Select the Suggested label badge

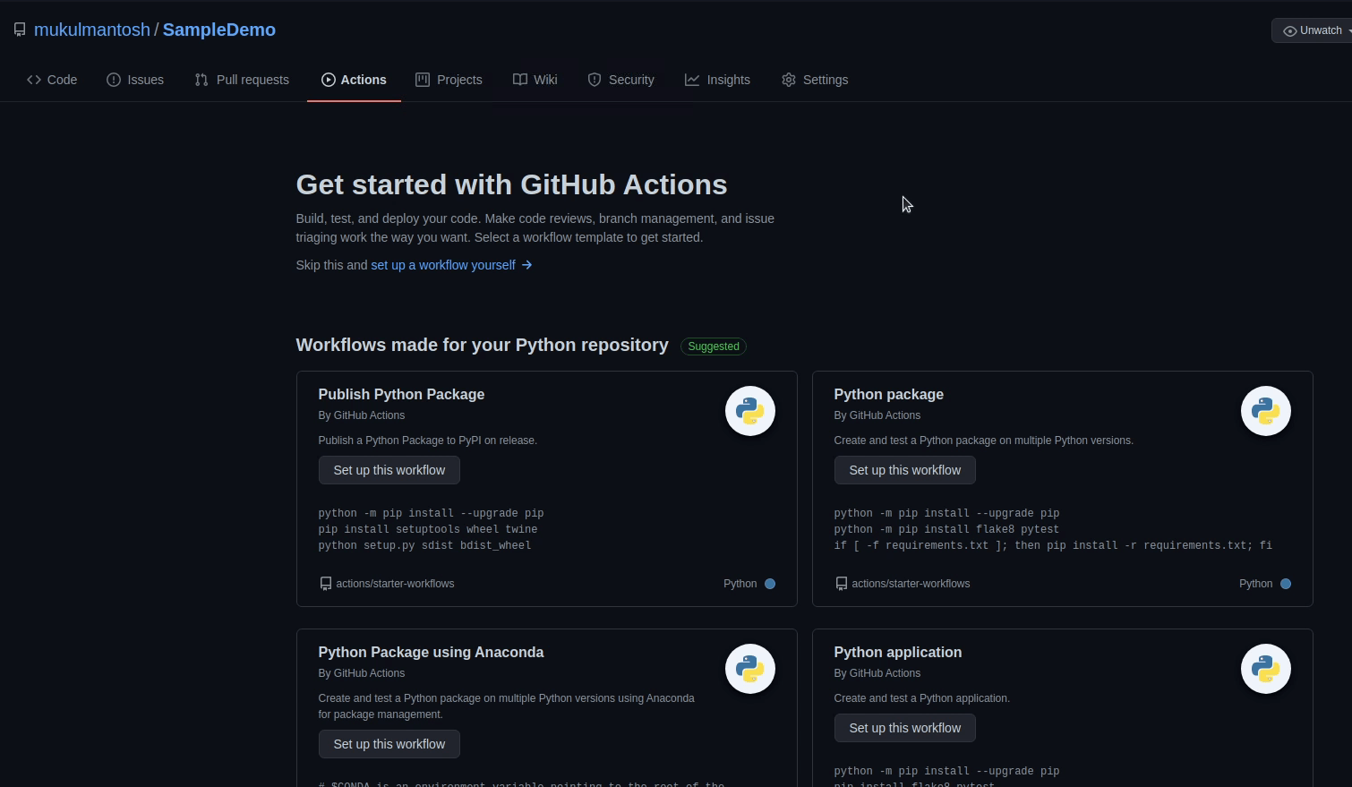[x=713, y=346]
